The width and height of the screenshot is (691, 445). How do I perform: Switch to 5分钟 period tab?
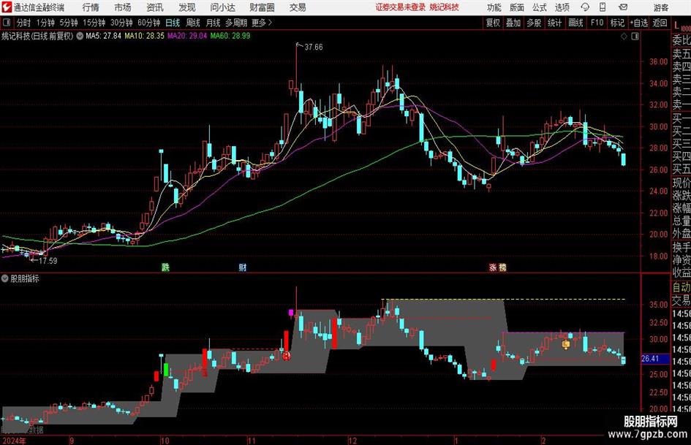69,23
